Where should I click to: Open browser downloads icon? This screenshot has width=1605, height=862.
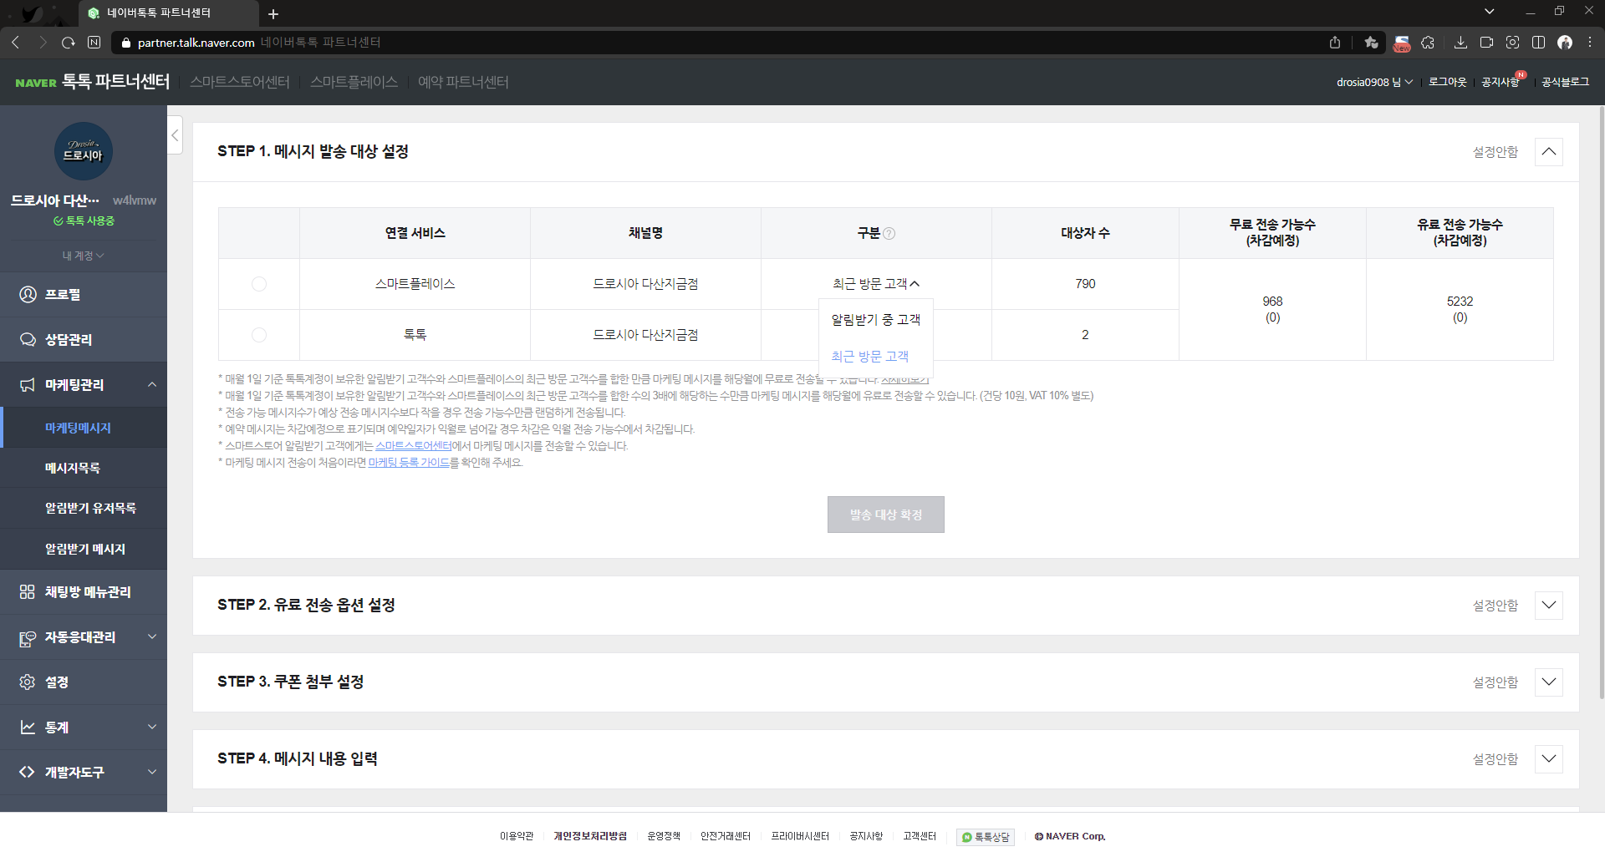click(1460, 42)
